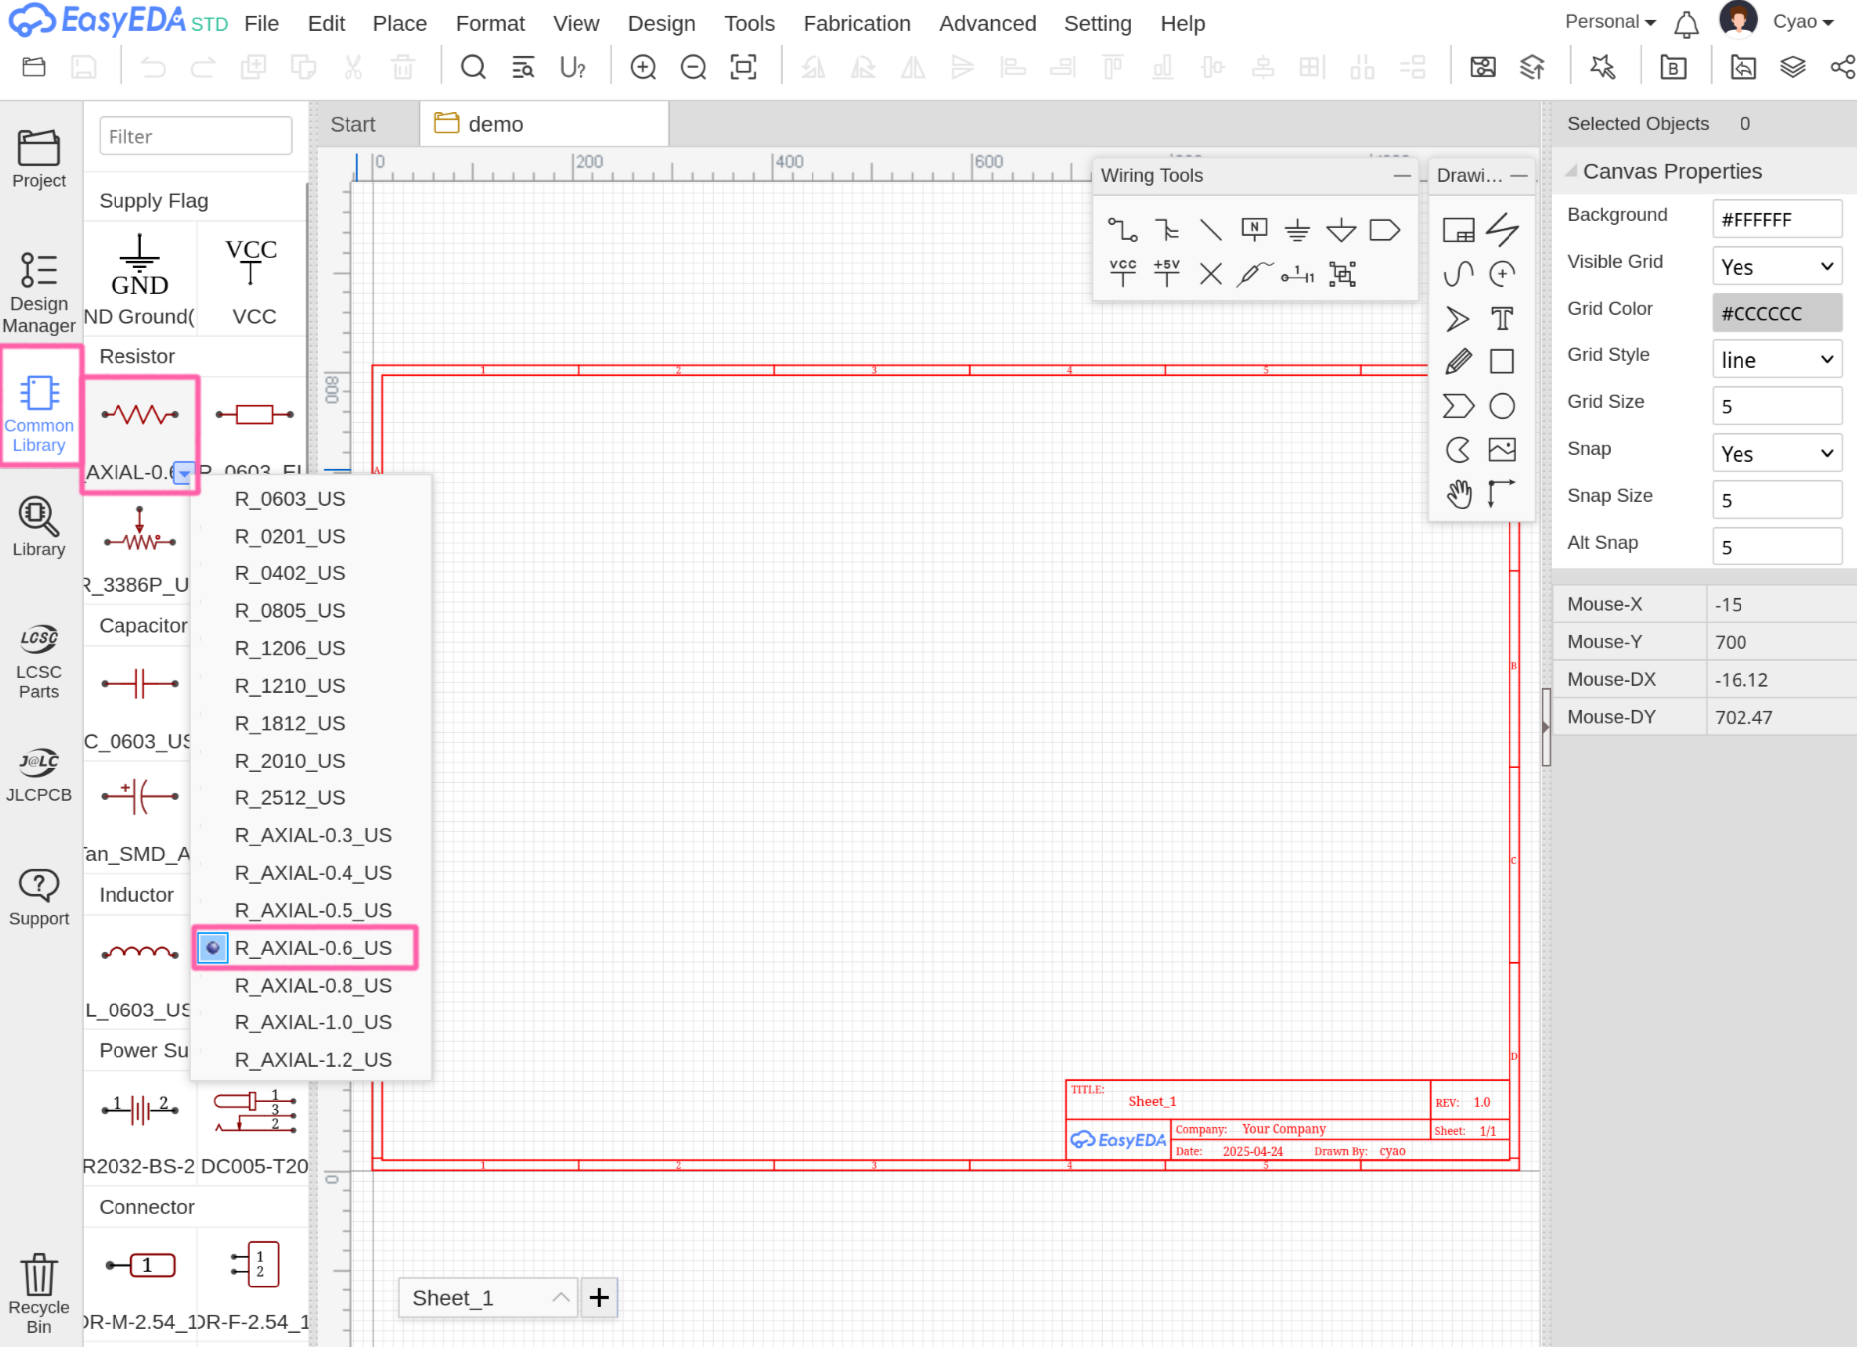Click the Share toolbar icon
Image resolution: width=1857 pixels, height=1347 pixels.
coord(1841,67)
